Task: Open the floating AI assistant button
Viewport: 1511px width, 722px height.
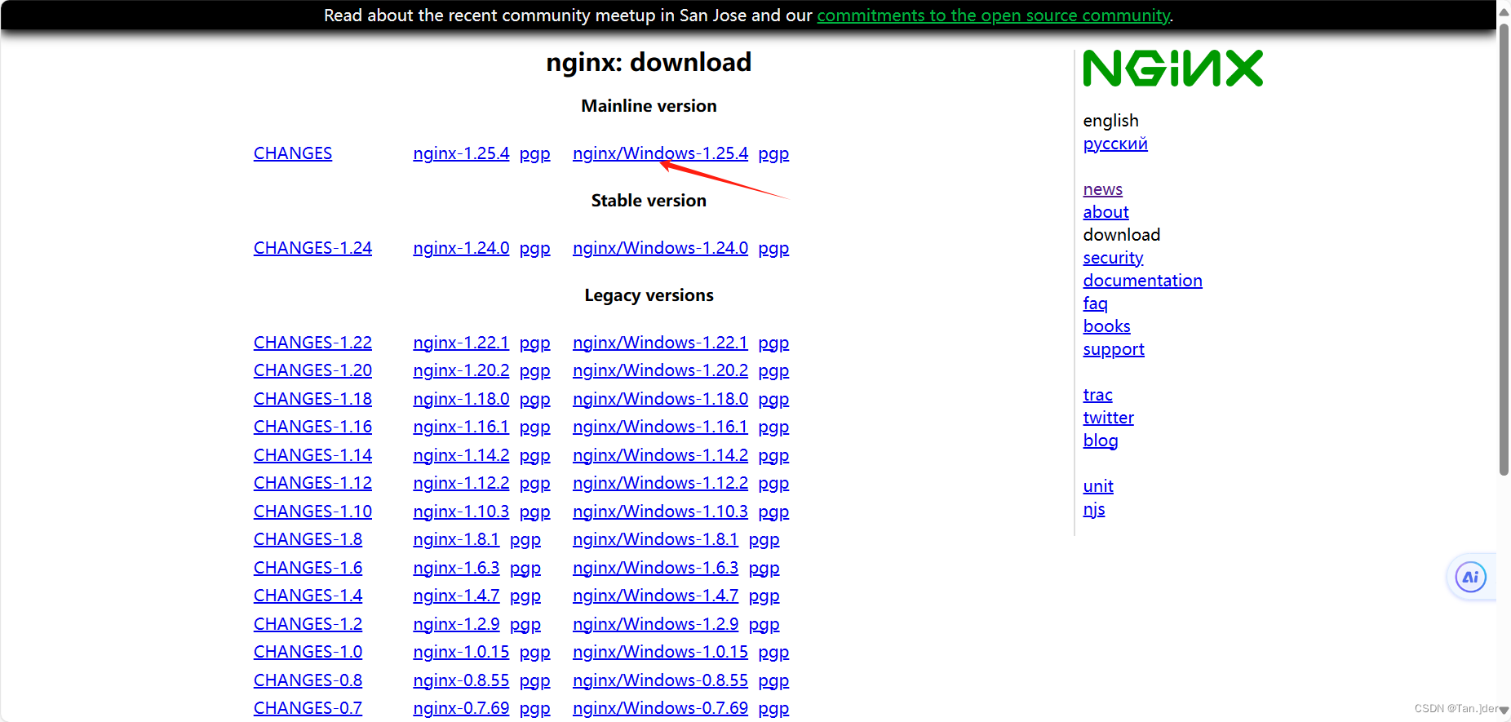Action: coord(1470,578)
